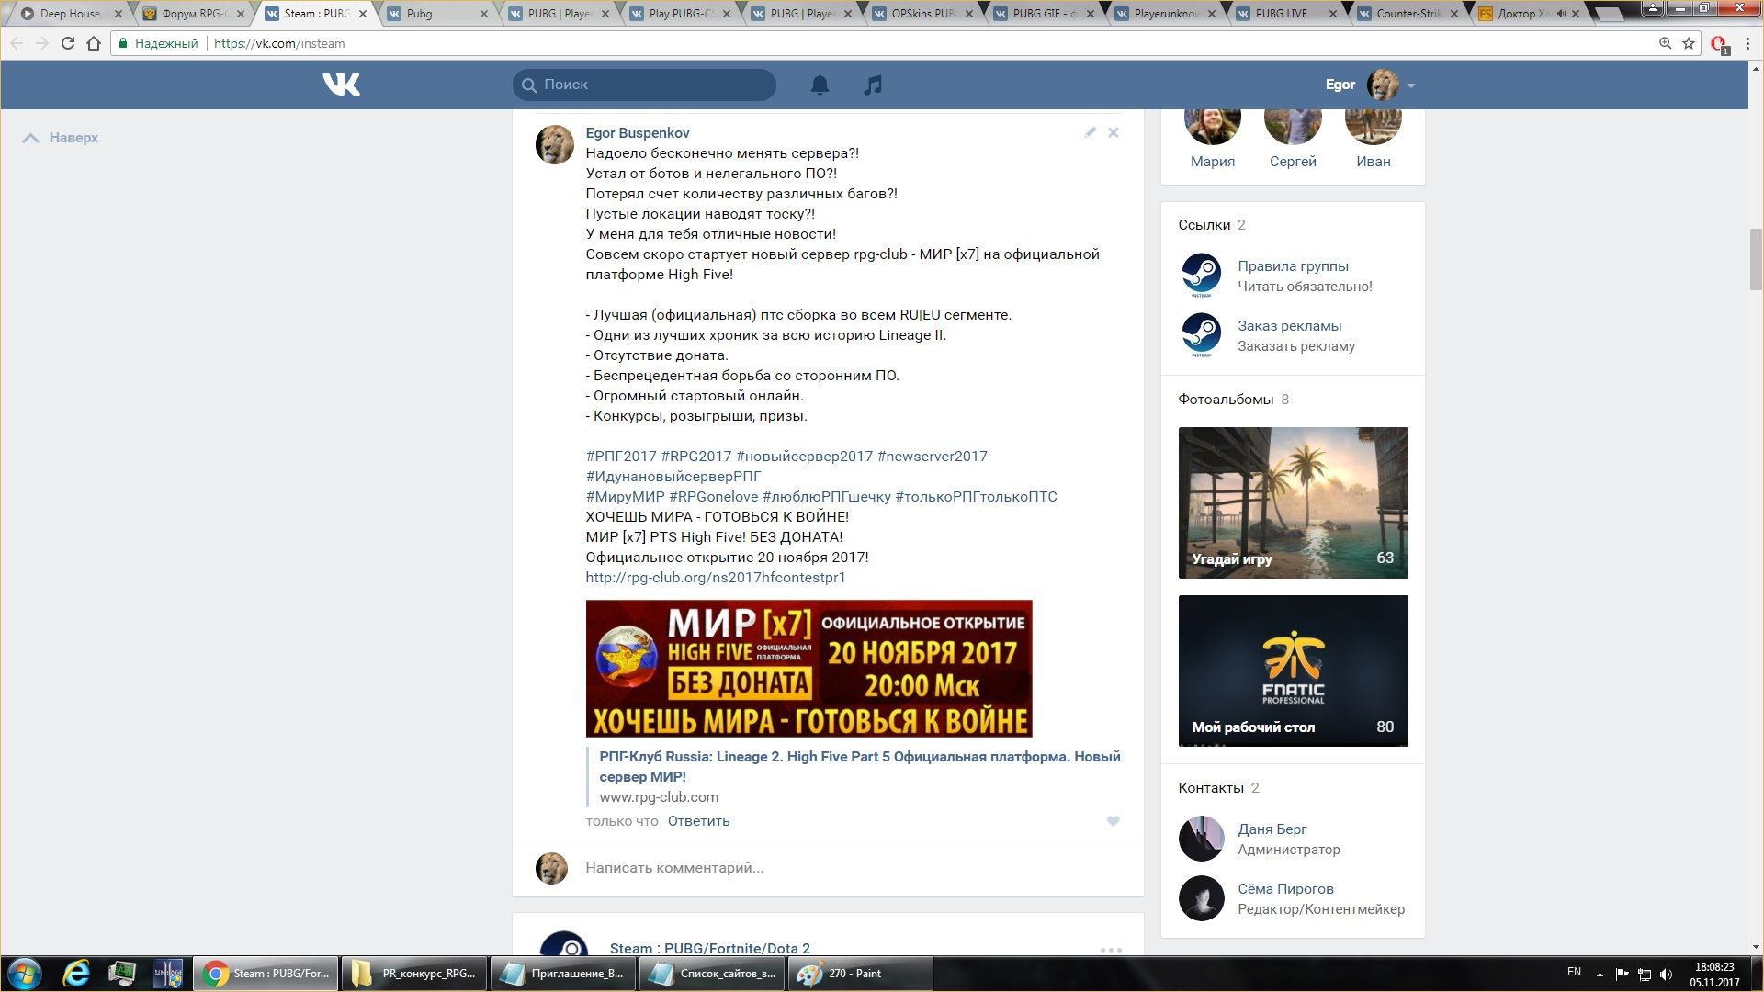Open the notifications bell icon
The image size is (1764, 992).
coord(820,85)
